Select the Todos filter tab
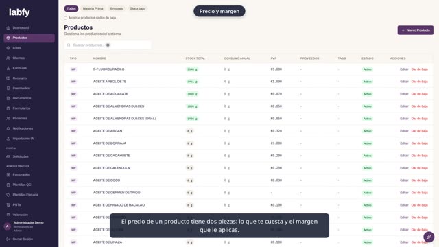The height and width of the screenshot is (247, 439). click(71, 9)
